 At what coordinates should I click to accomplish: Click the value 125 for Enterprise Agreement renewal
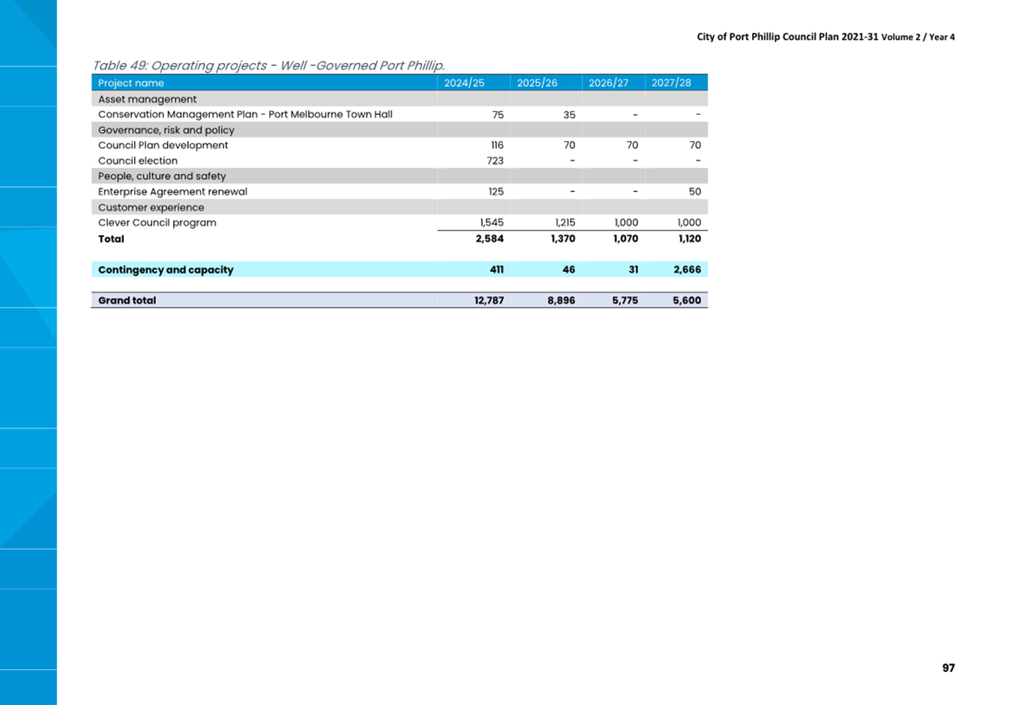coord(496,192)
